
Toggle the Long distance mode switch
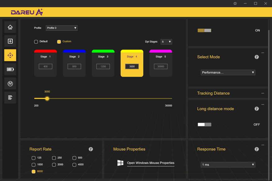(x=204, y=125)
